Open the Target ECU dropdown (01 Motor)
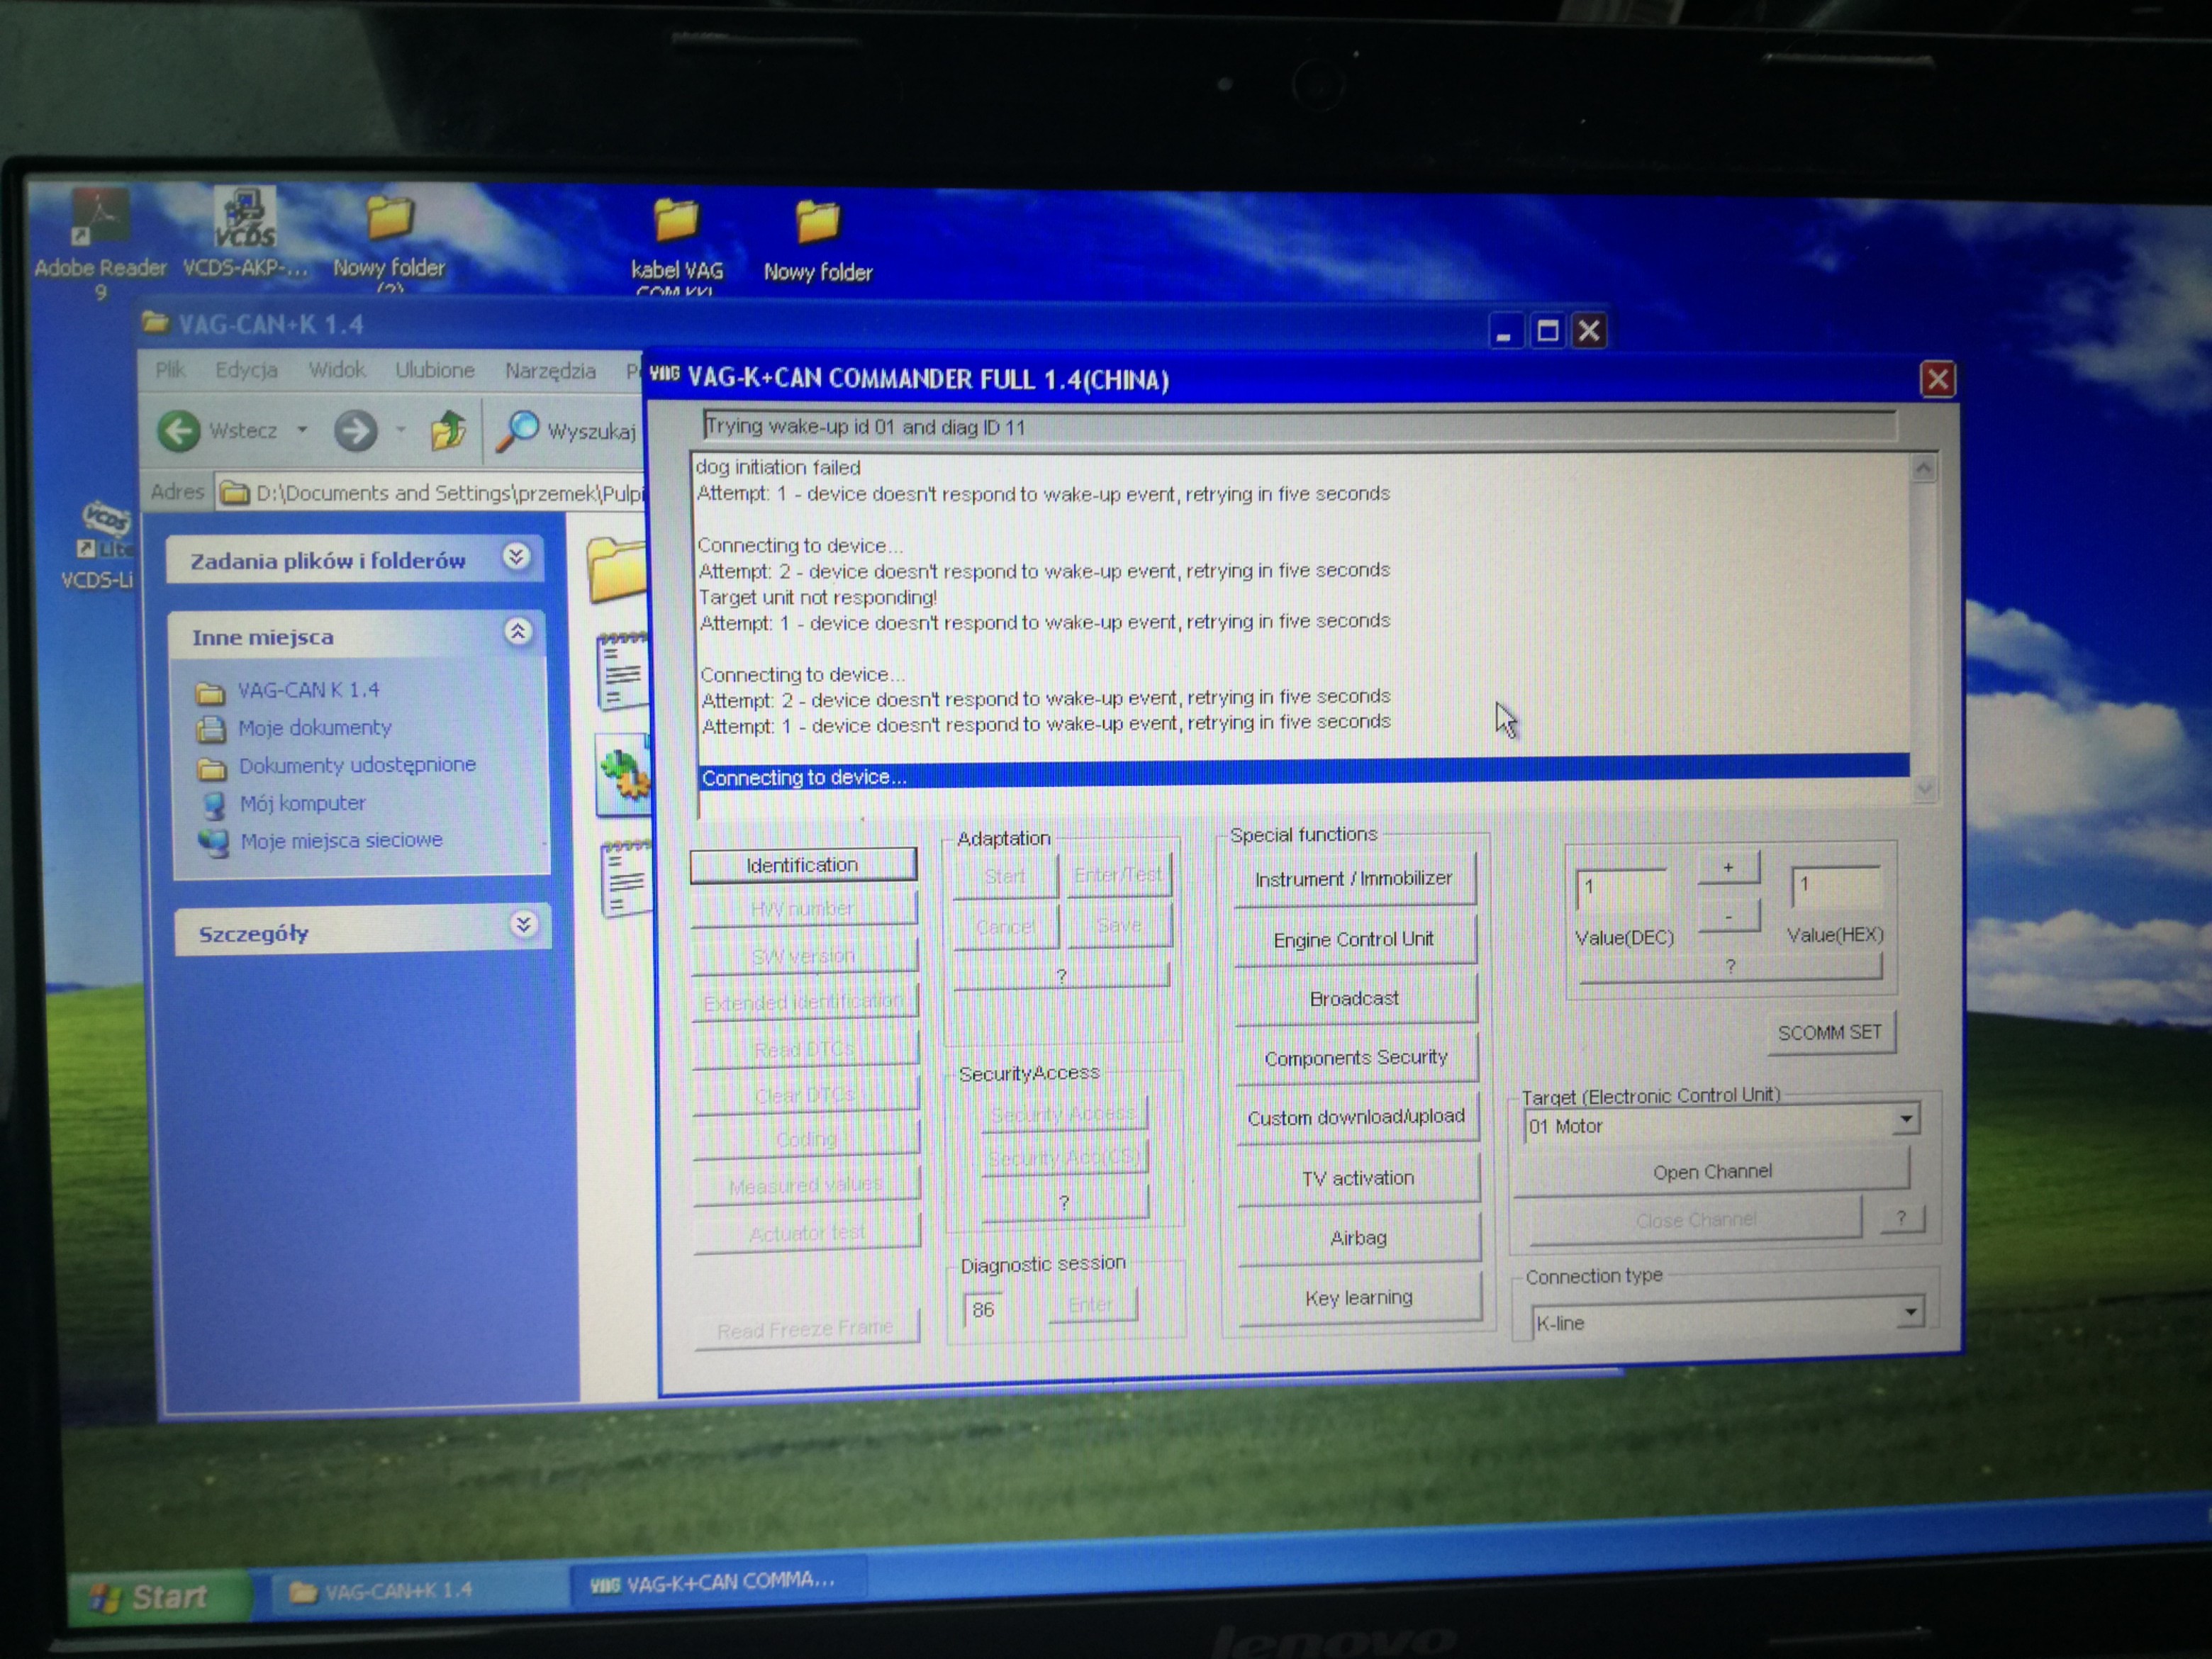This screenshot has width=2212, height=1659. coord(1906,1119)
